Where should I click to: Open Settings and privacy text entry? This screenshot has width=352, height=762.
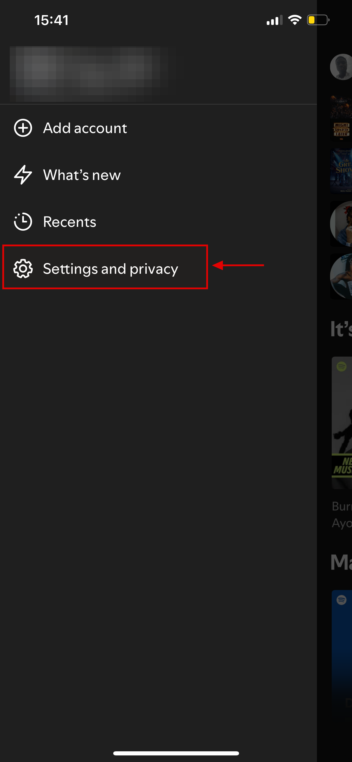click(x=110, y=269)
